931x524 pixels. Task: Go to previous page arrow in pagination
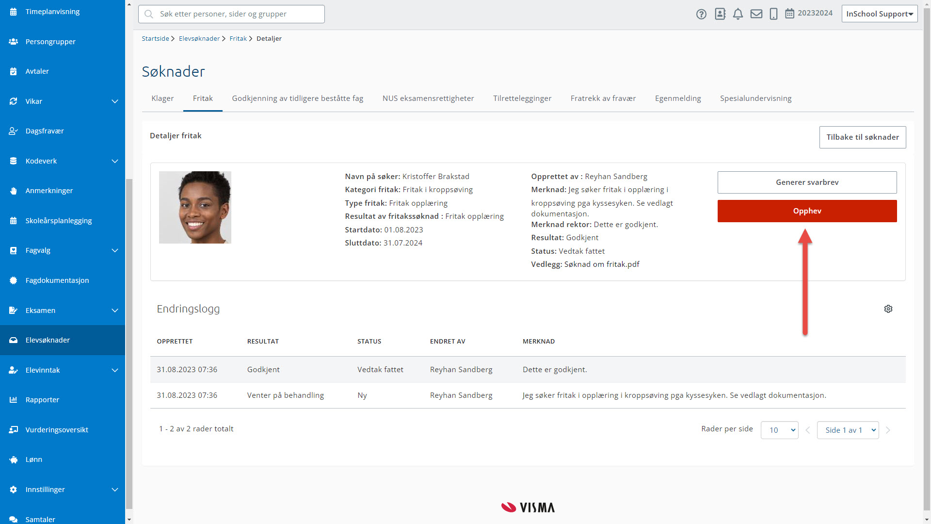[808, 430]
